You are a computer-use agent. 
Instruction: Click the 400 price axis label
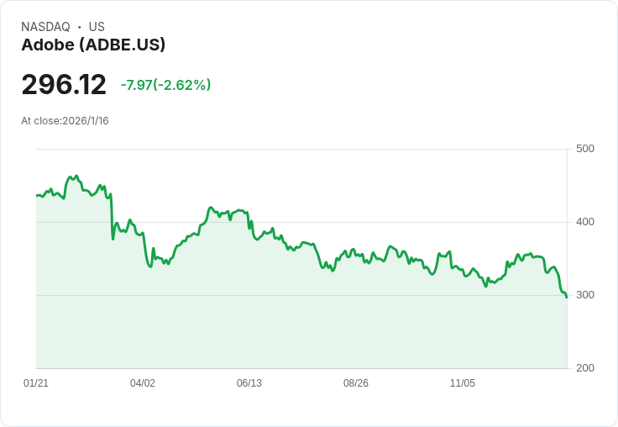pyautogui.click(x=585, y=222)
